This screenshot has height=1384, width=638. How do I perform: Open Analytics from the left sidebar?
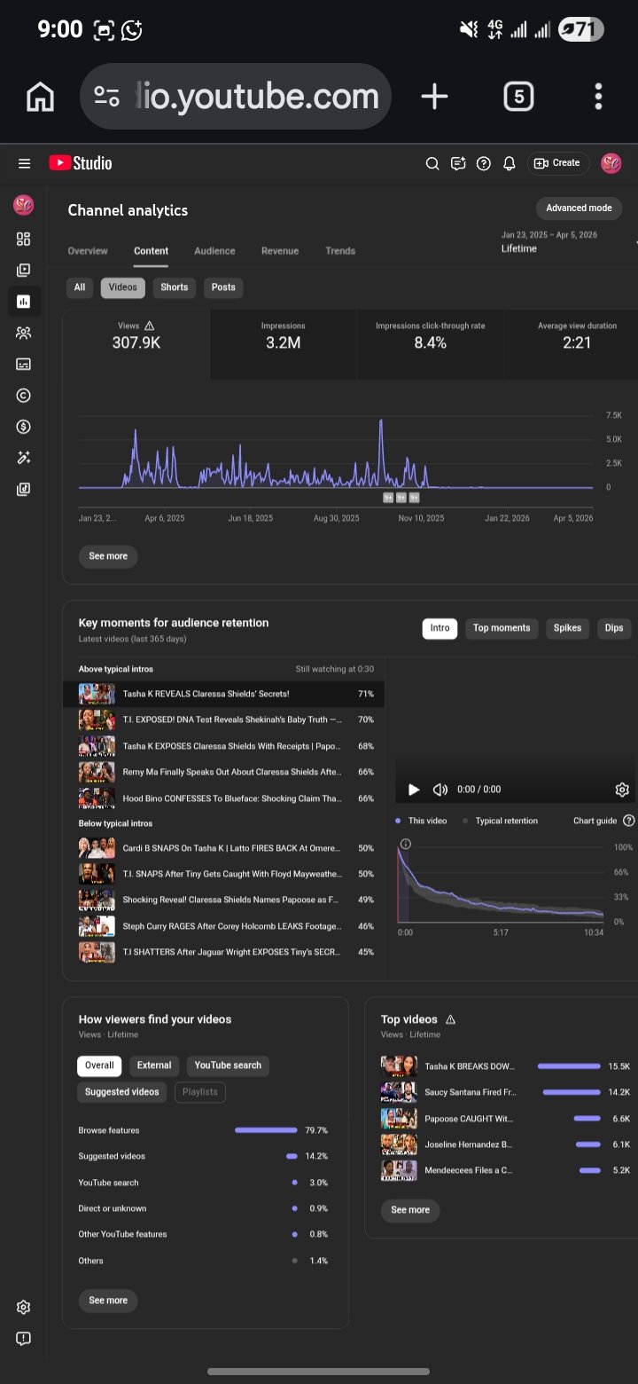point(24,302)
